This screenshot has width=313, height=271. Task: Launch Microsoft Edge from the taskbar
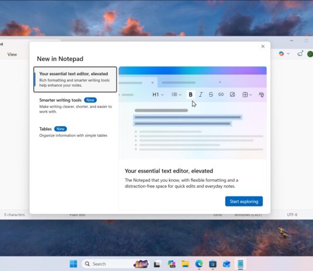click(199, 264)
